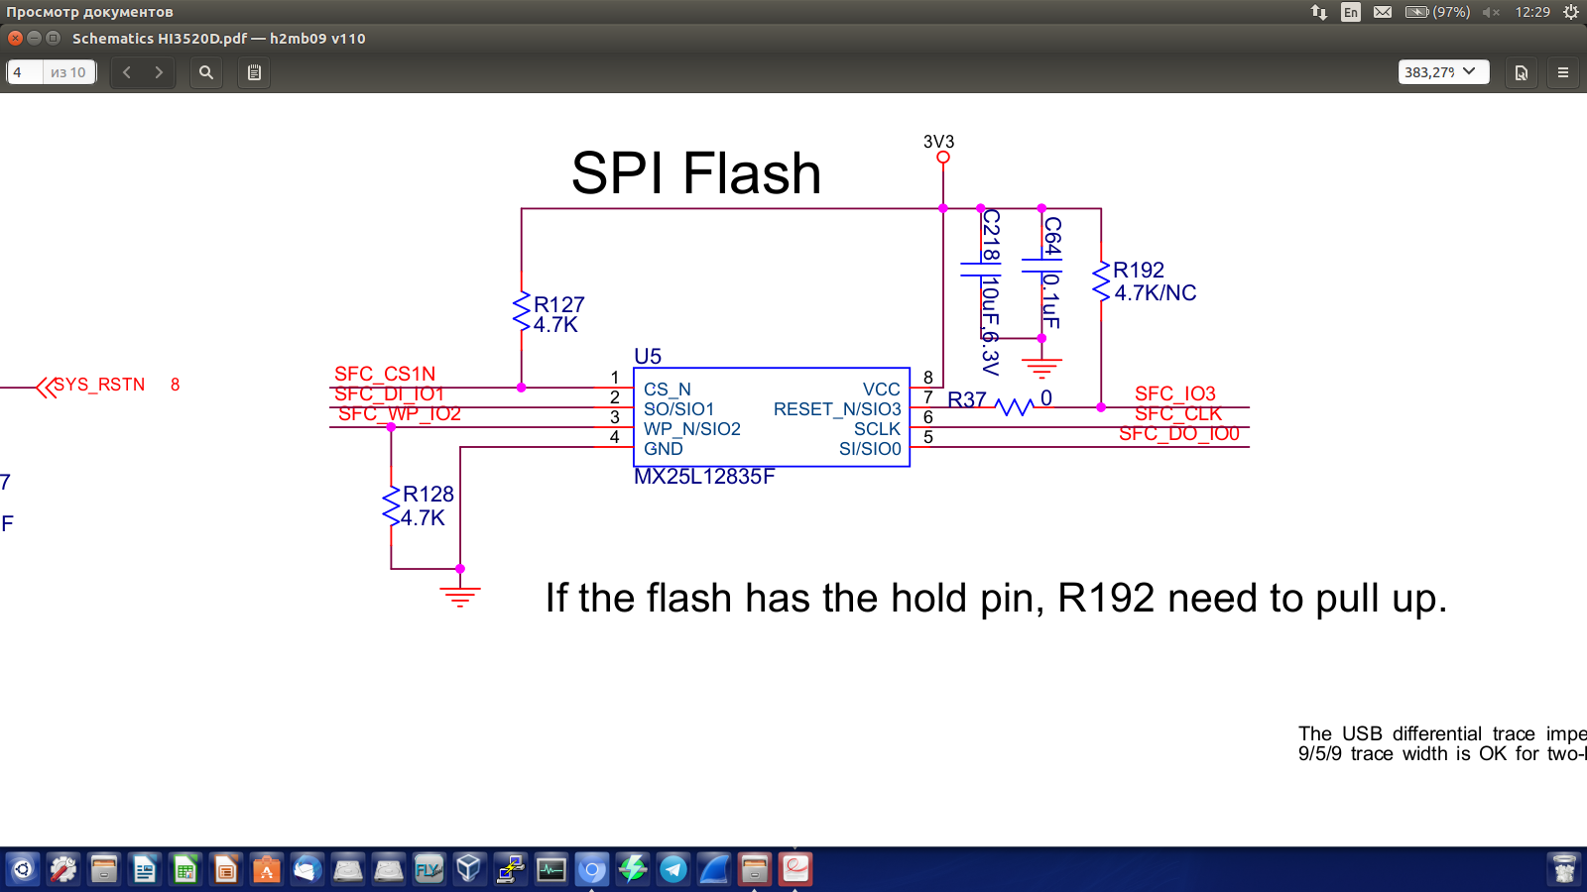Open the file options document button

click(1521, 72)
